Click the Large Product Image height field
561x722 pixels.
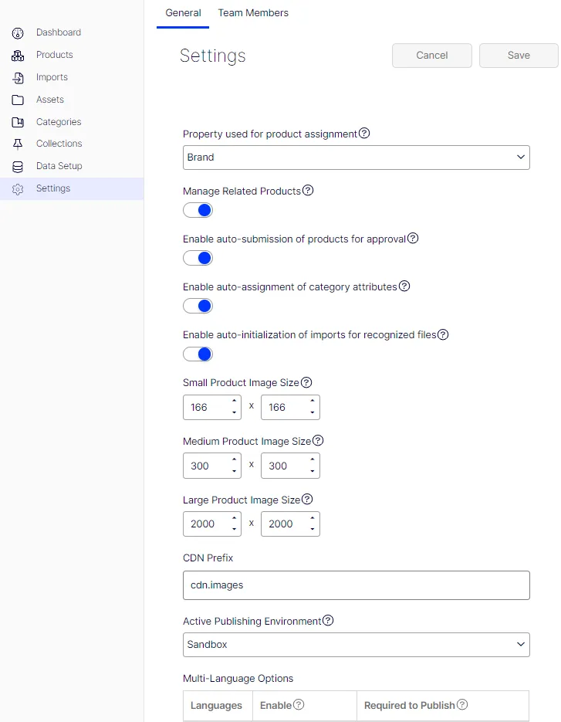click(290, 524)
